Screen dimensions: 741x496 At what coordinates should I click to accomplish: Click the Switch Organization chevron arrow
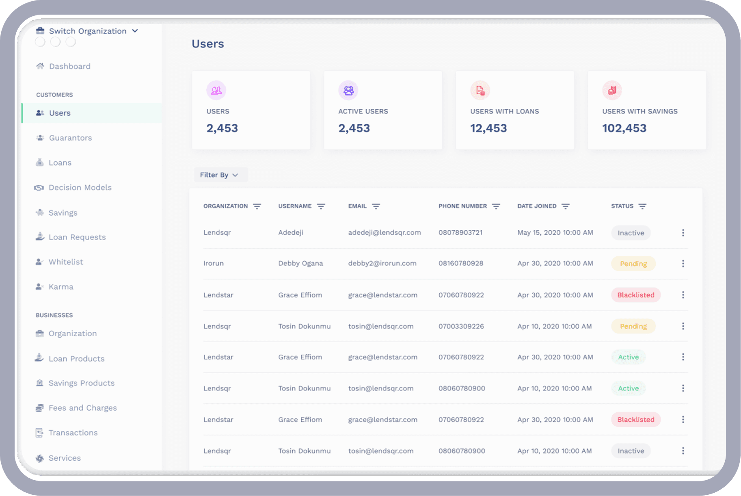coord(135,31)
